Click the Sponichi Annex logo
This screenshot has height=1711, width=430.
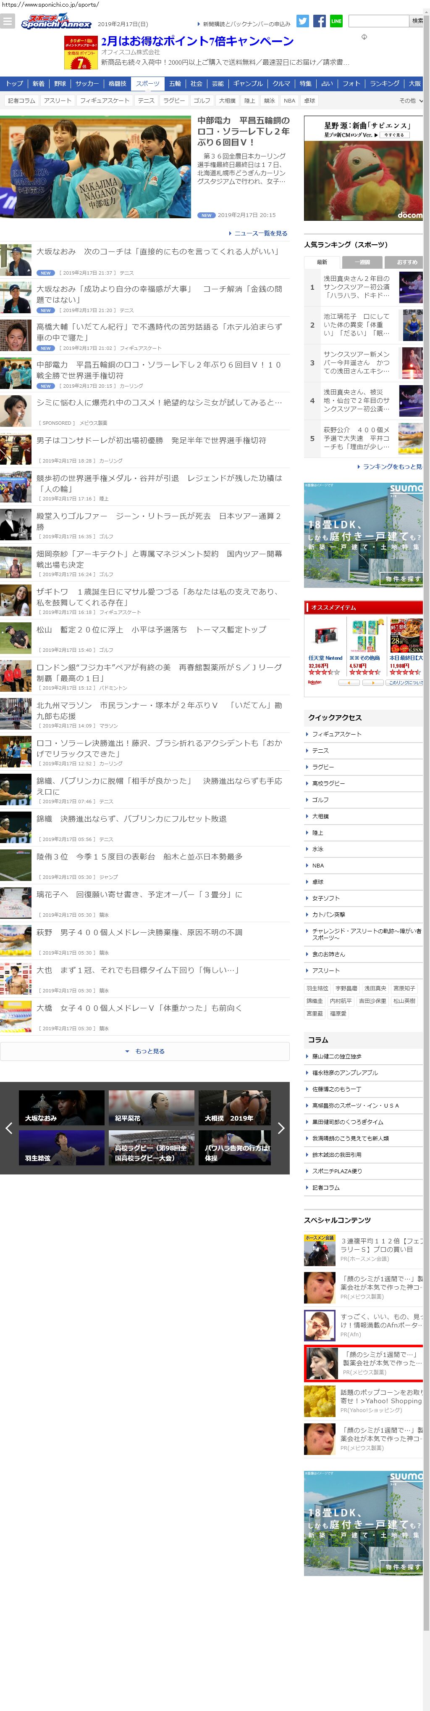point(56,22)
